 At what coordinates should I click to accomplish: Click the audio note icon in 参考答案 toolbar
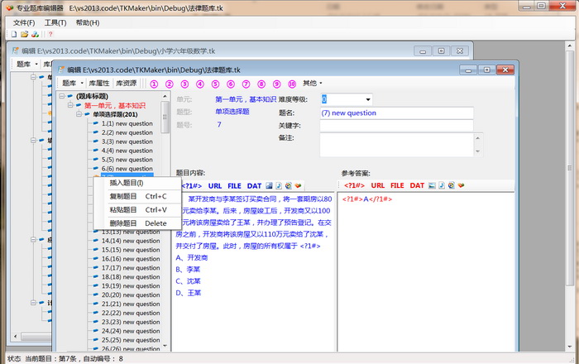443,185
